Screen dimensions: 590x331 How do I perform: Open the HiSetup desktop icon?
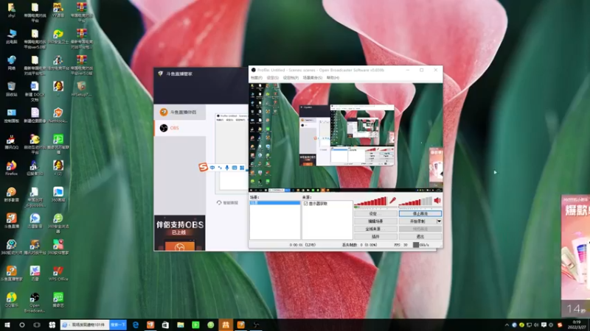point(81,89)
